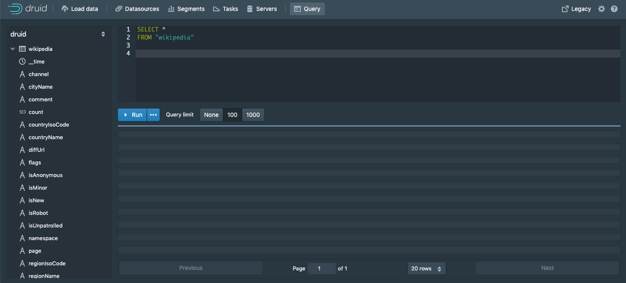This screenshot has height=283, width=626.
Task: Select the isNew column
Action: pyautogui.click(x=36, y=201)
